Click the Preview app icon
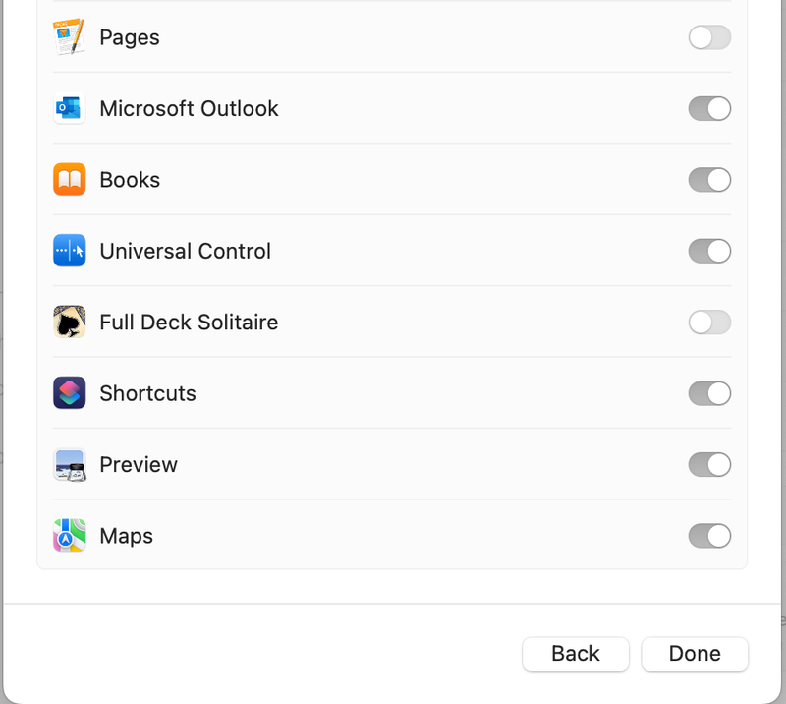This screenshot has width=786, height=704. coord(69,465)
